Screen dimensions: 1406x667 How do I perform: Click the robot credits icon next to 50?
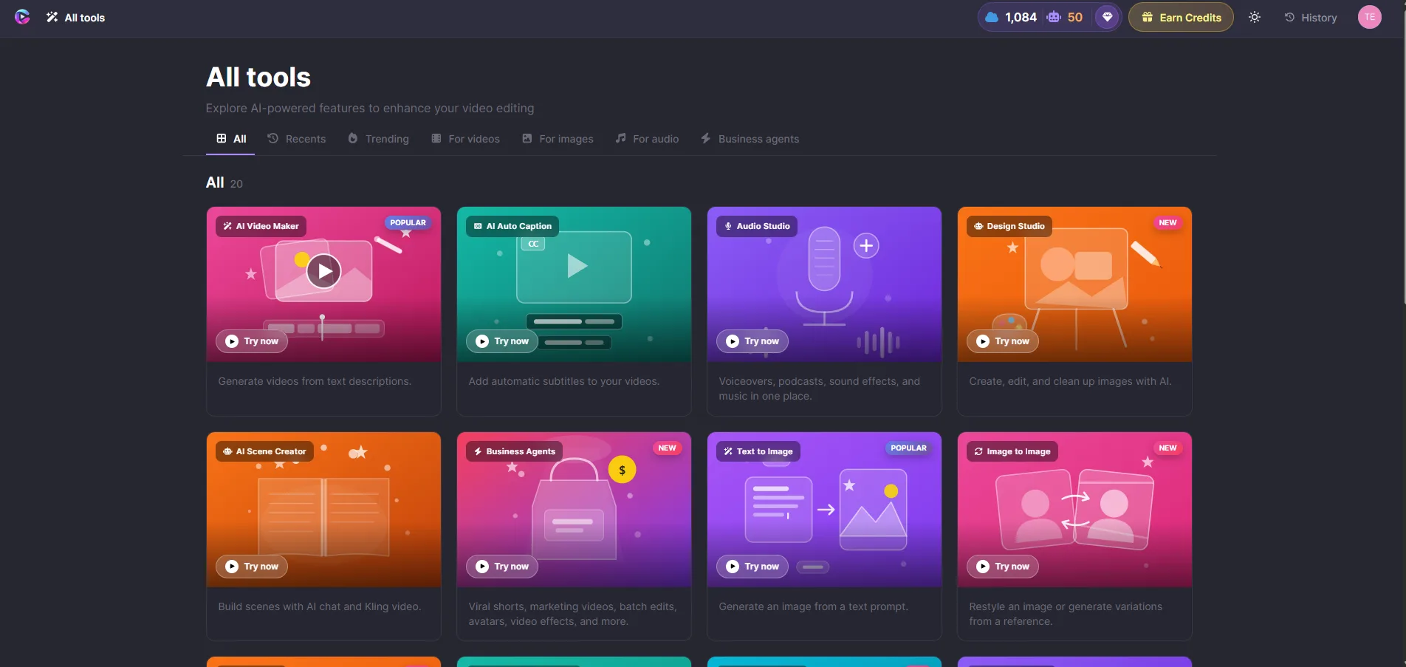(x=1054, y=17)
